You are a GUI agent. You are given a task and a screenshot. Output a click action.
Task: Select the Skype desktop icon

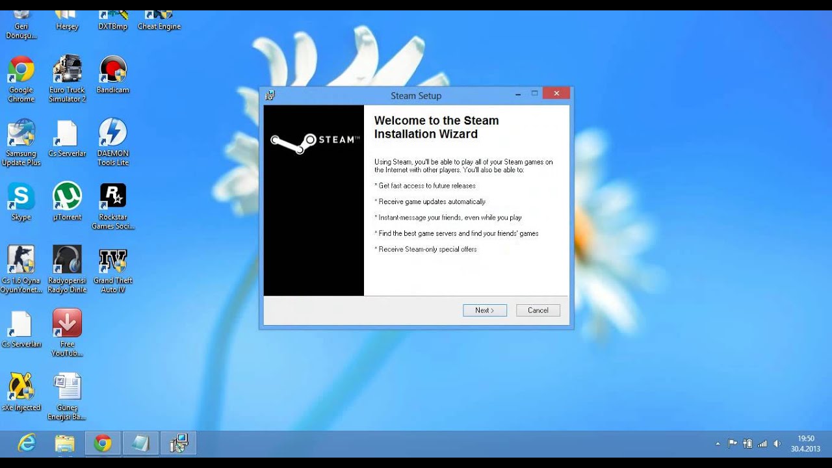(x=21, y=202)
